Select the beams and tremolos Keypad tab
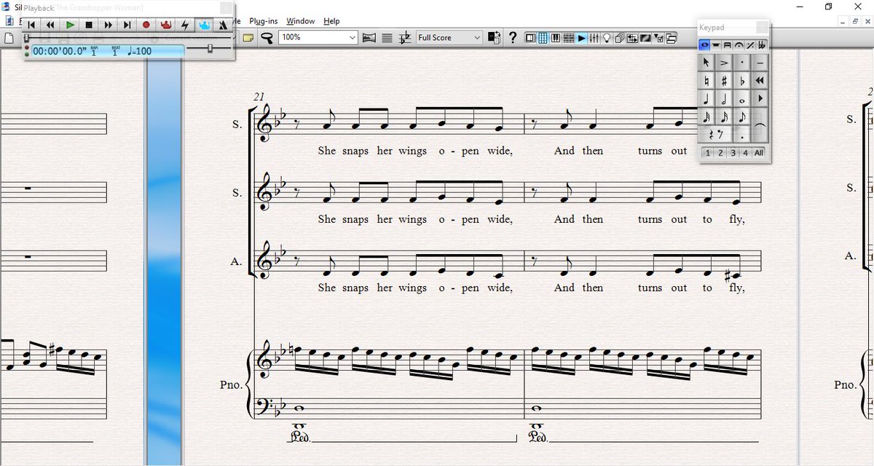This screenshot has height=466, width=874. pos(728,45)
